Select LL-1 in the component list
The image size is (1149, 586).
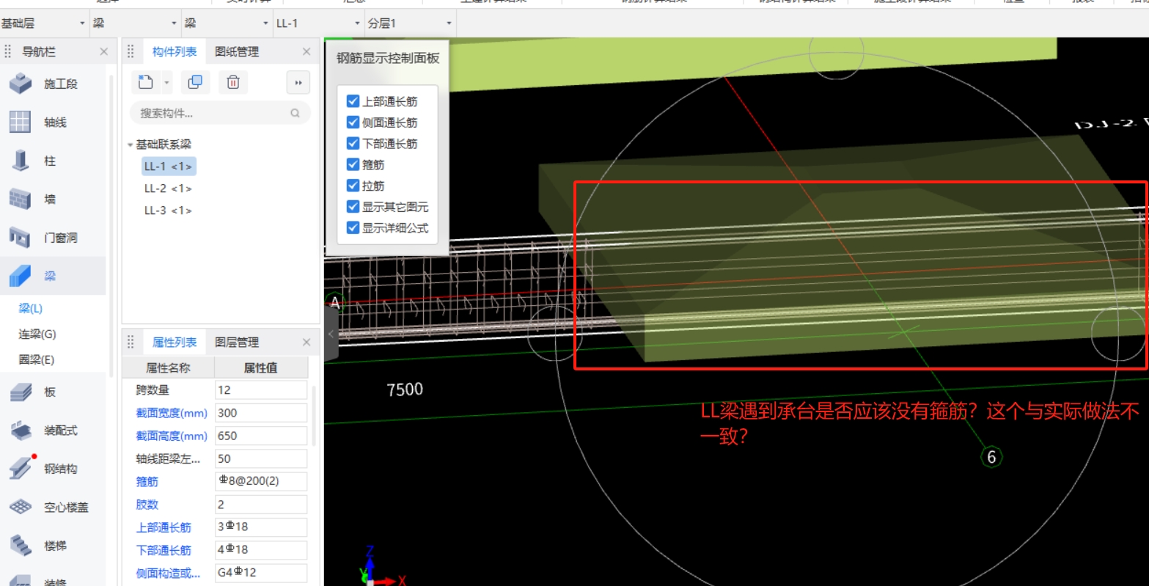pyautogui.click(x=169, y=166)
